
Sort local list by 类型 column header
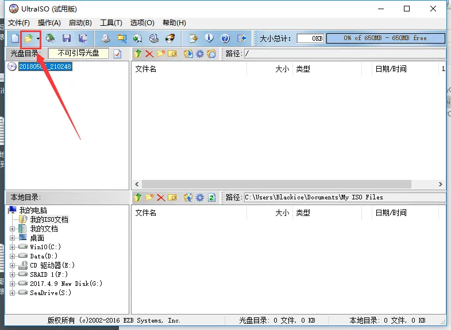tap(327, 213)
